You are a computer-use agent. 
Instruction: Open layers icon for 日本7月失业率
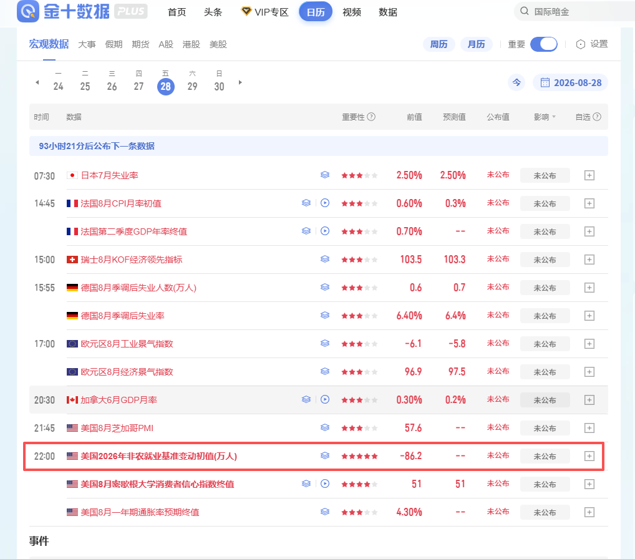pos(325,175)
